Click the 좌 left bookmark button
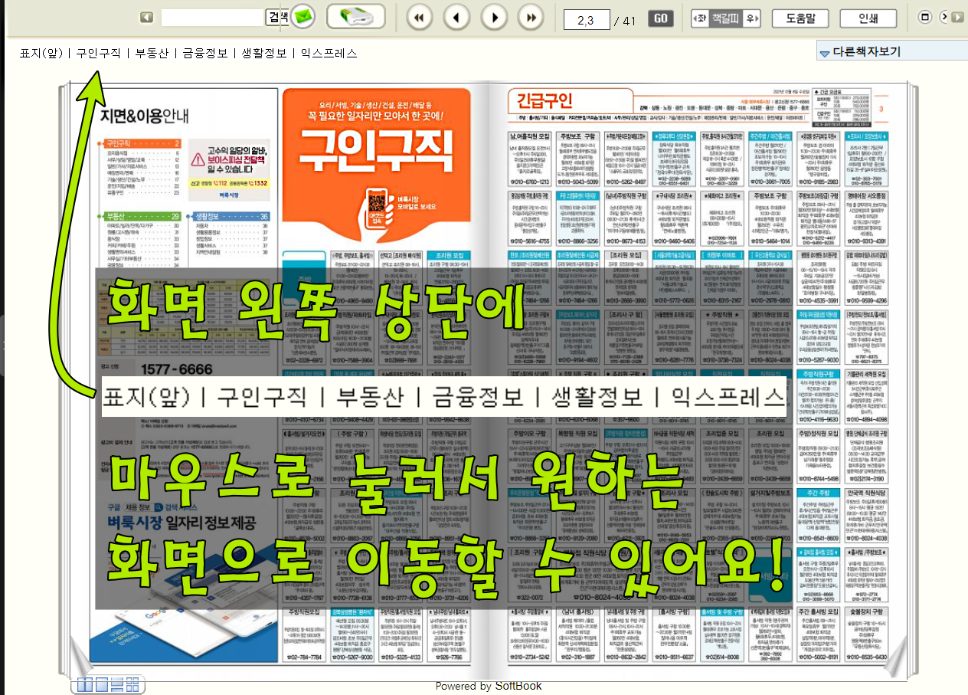 coord(700,18)
